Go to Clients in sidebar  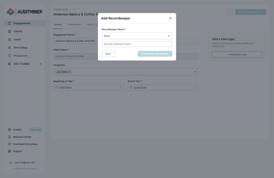click(x=18, y=31)
